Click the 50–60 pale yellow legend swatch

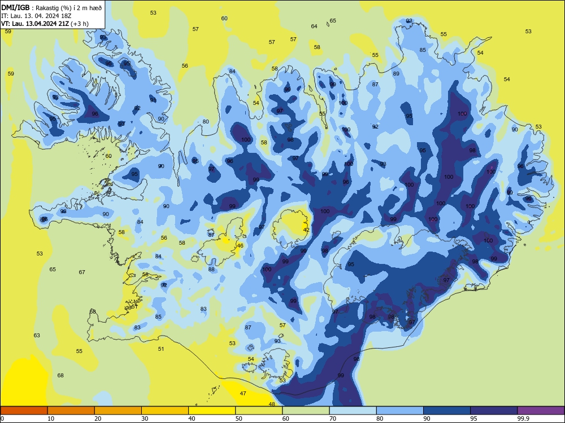click(x=259, y=411)
